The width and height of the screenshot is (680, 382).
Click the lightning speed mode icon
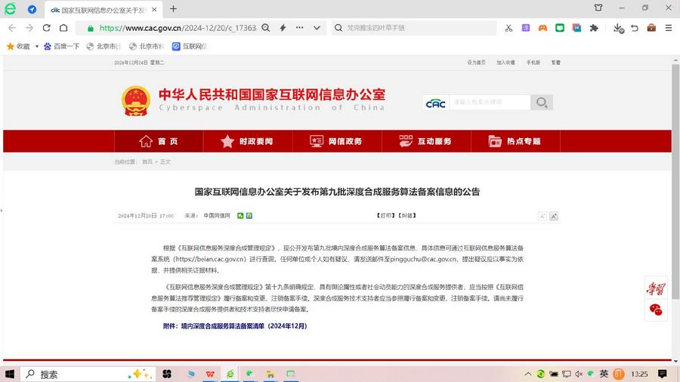tap(283, 28)
